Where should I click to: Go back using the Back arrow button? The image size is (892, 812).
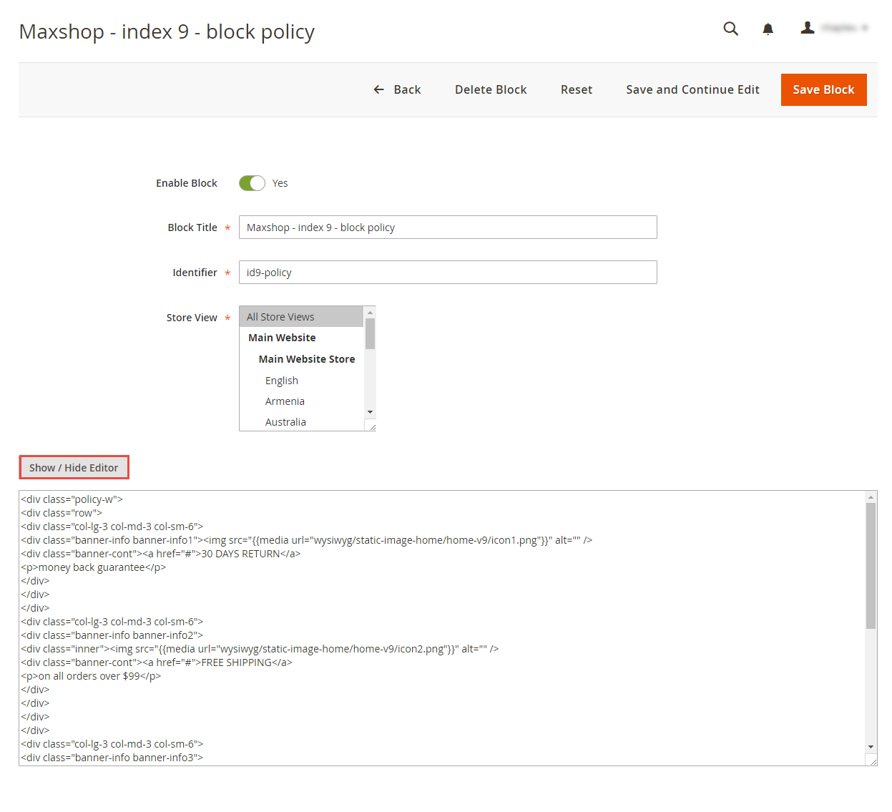tap(397, 89)
